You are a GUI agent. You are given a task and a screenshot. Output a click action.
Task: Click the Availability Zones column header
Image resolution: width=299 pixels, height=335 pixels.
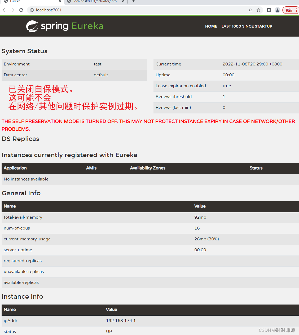[x=148, y=168]
